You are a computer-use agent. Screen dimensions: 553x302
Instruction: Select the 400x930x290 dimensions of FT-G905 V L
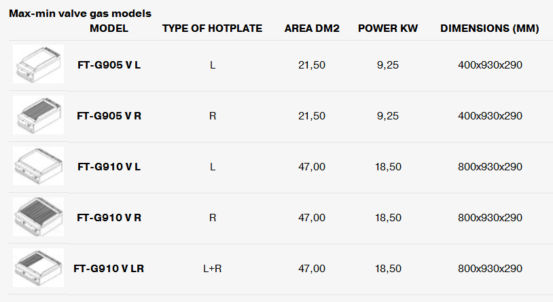tap(490, 65)
